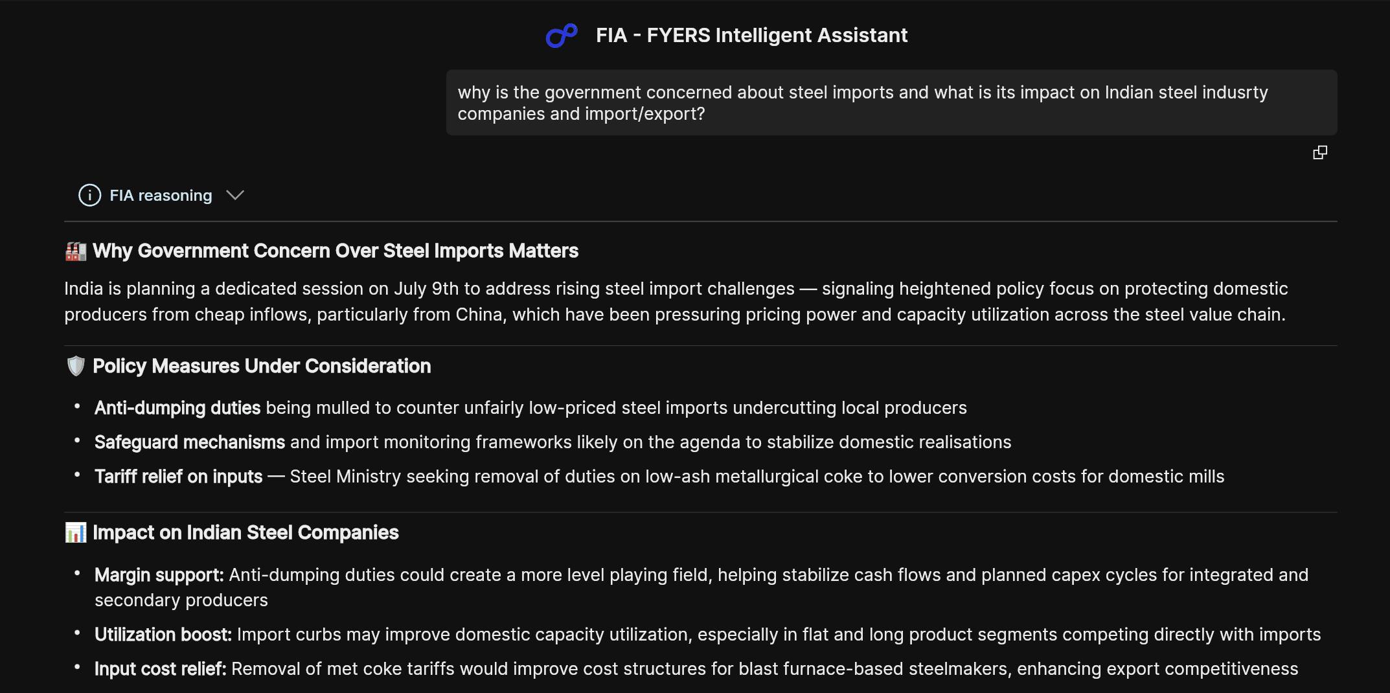The width and height of the screenshot is (1390, 693).
Task: Click the factory emoji in the first heading
Action: pos(76,251)
